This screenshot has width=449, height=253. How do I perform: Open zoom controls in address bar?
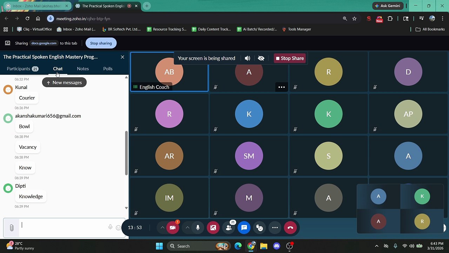(x=345, y=19)
